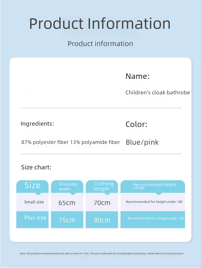Click the height under 150 recommendation cell
Screen dimensions: 201x268
(x=155, y=218)
